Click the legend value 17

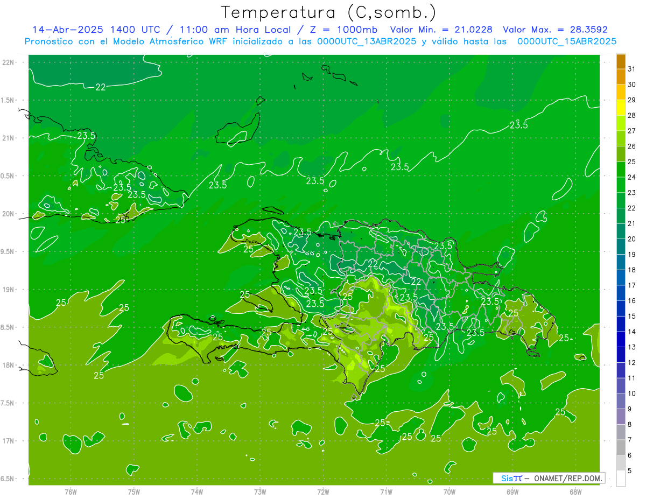(632, 285)
